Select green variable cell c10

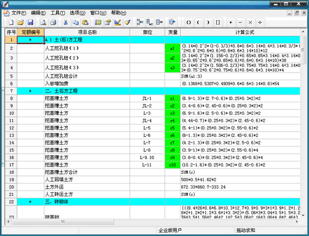[173, 165]
